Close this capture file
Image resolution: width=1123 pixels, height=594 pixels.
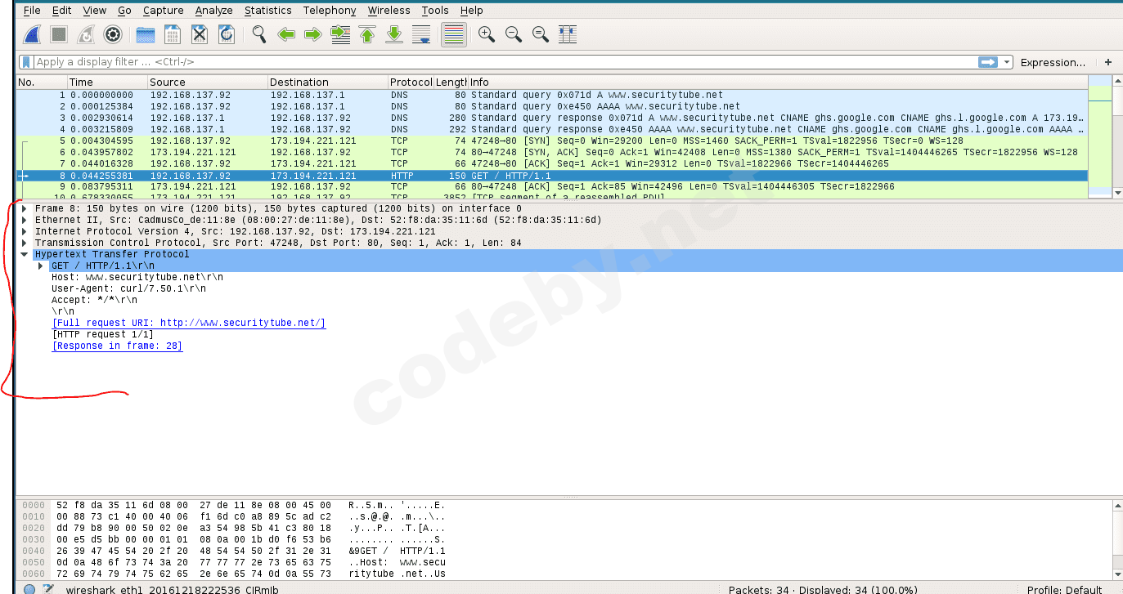point(200,34)
